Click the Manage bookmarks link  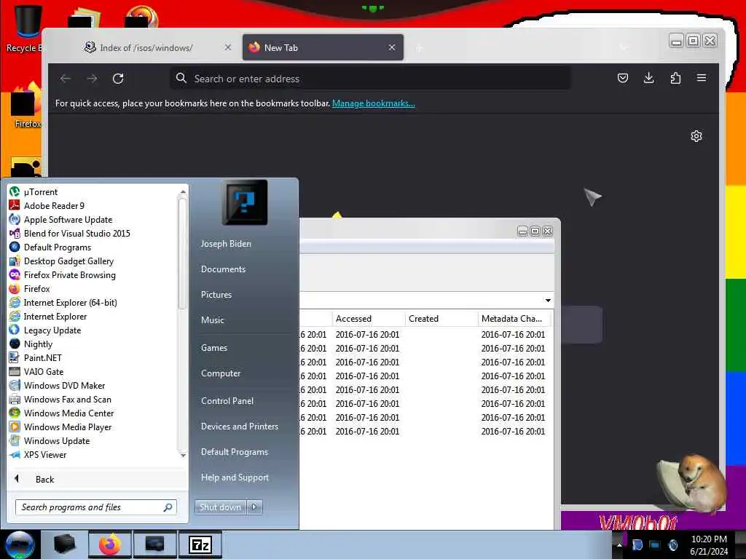pyautogui.click(x=374, y=103)
